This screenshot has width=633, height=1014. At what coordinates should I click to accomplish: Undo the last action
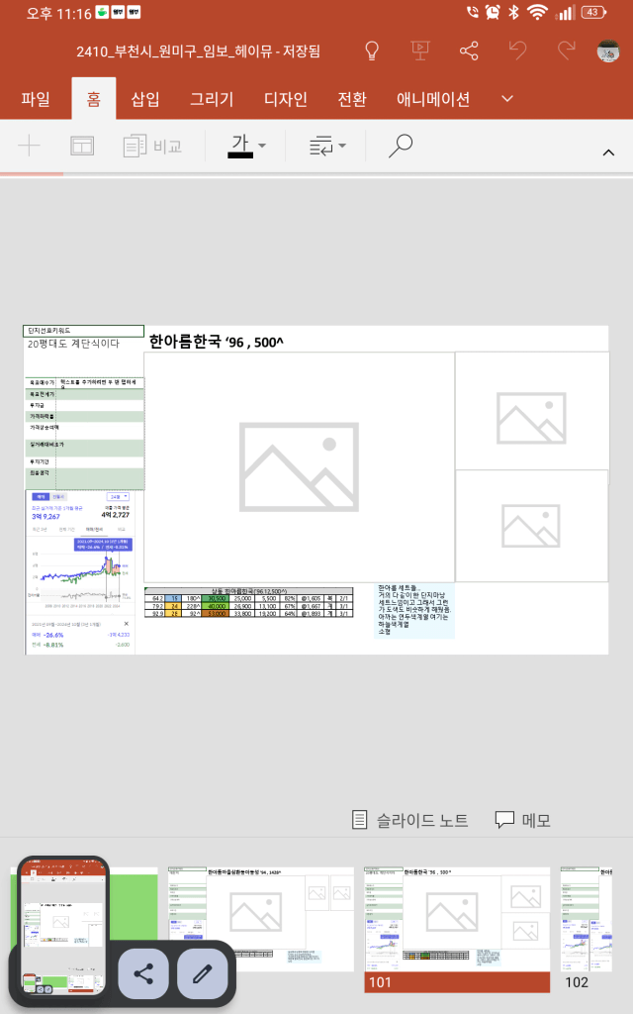[x=517, y=51]
